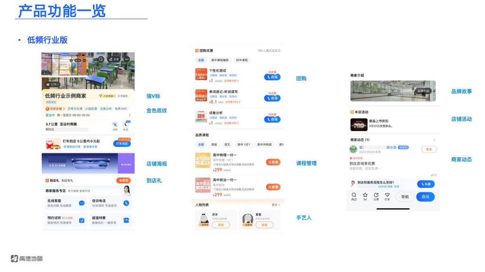The image size is (485, 272).
Task: Open the 1/74 photo gallery counter
Action: point(52,84)
